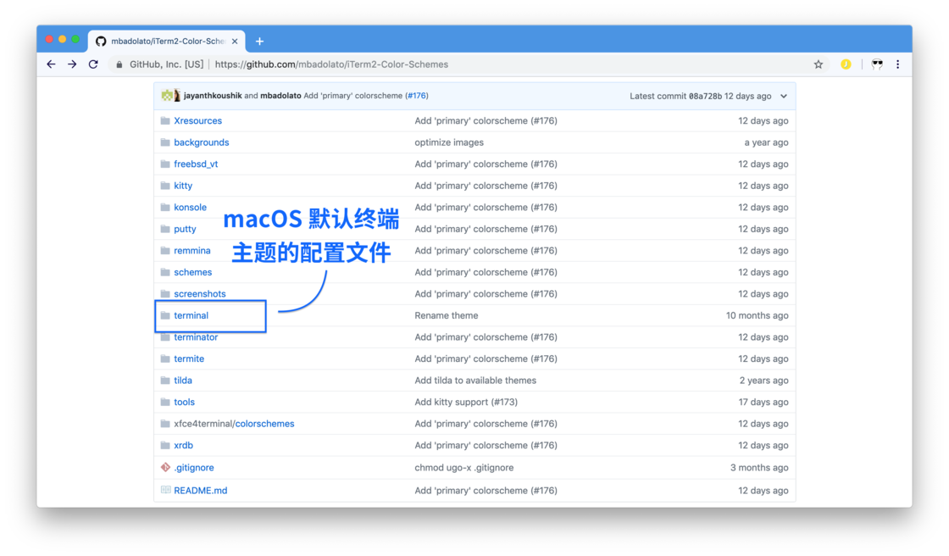
Task: Bookmark the page using the star icon
Action: coord(818,64)
